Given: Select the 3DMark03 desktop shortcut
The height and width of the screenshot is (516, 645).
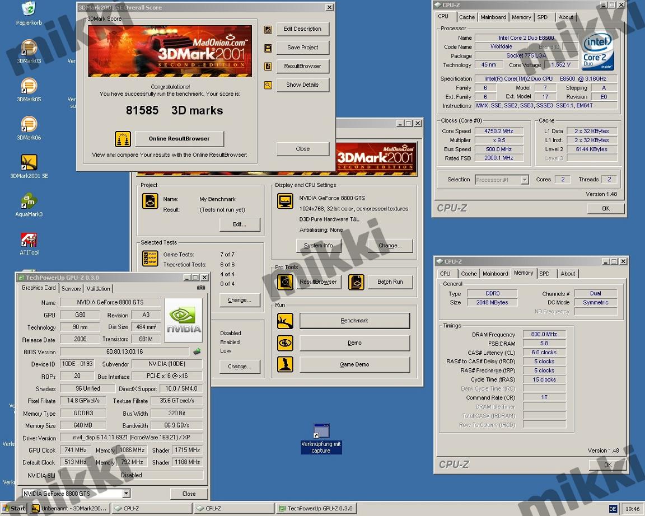Looking at the screenshot, I should coord(29,52).
